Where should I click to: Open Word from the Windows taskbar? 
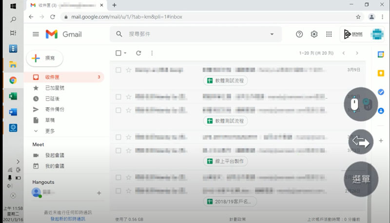click(13, 112)
